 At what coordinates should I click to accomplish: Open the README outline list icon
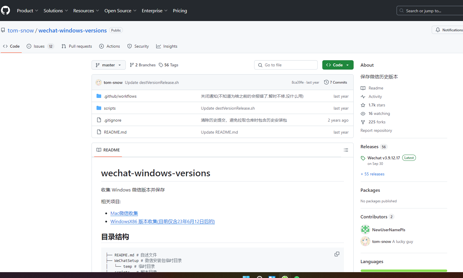click(x=346, y=150)
